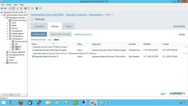Open Server Manager taskbar icon
Image resolution: width=188 pixels, height=106 pixels.
pyautogui.click(x=12, y=103)
